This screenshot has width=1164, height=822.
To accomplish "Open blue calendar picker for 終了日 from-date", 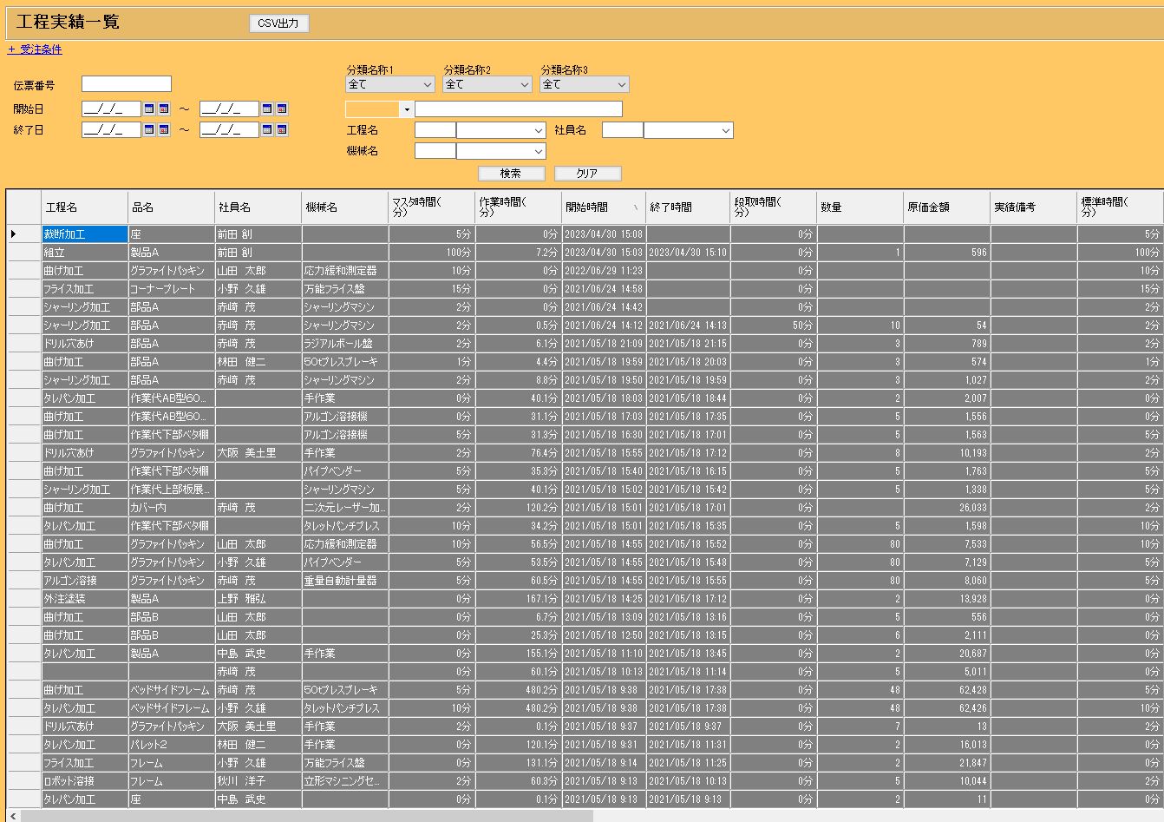I will [x=149, y=129].
